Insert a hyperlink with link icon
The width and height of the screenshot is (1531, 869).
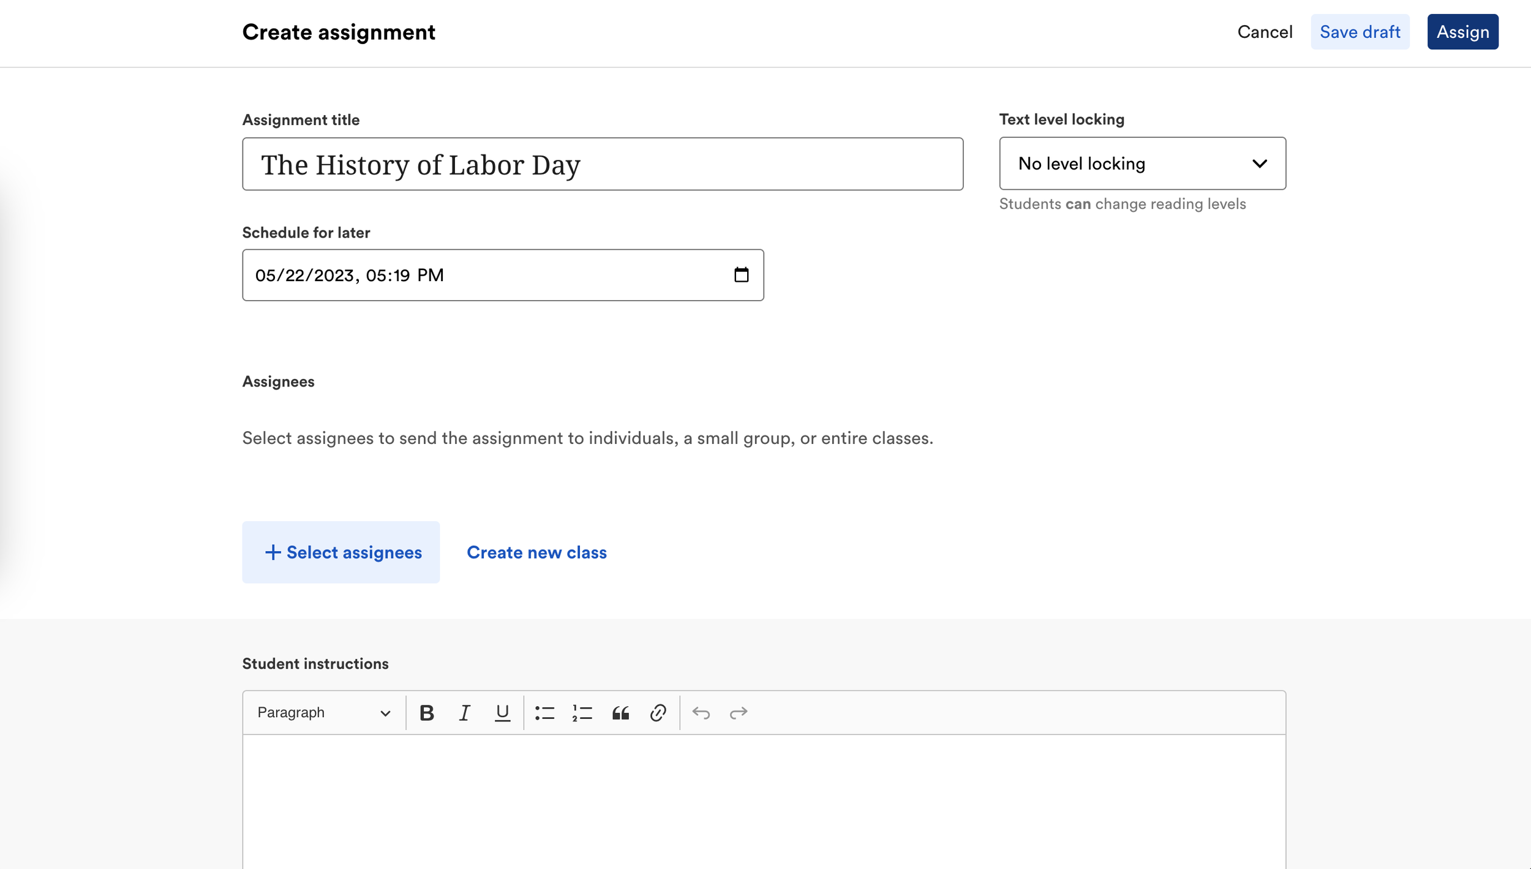[x=658, y=713]
